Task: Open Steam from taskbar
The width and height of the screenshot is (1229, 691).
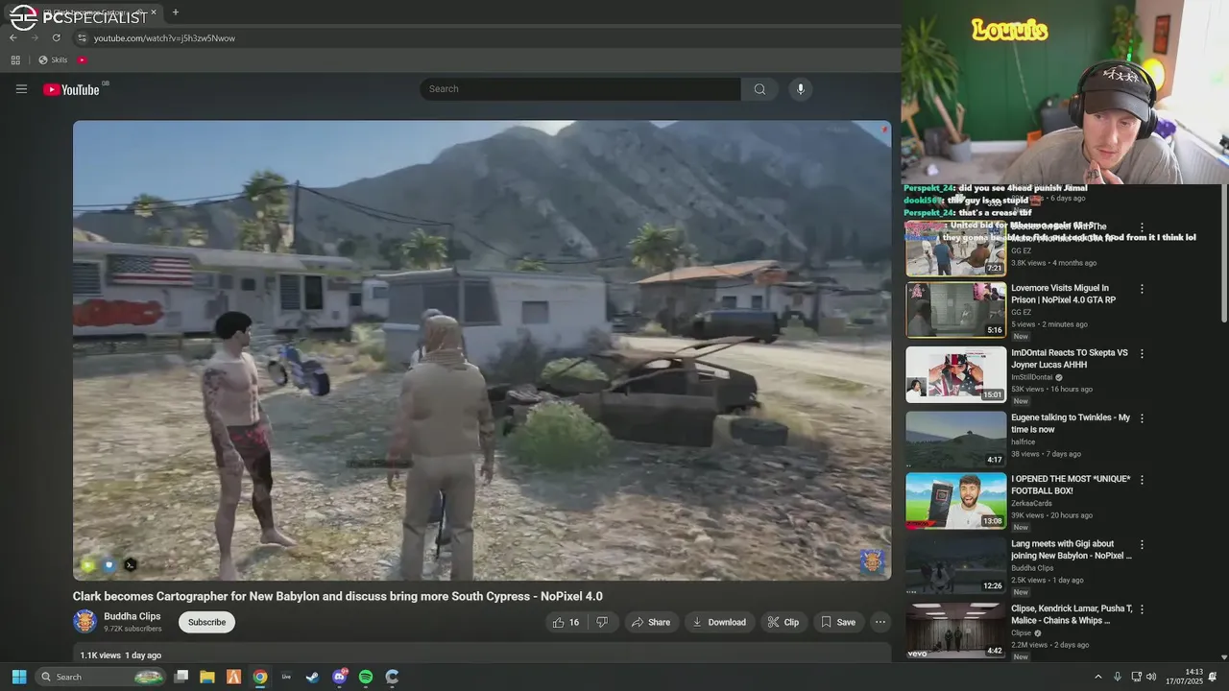Action: coord(312,677)
